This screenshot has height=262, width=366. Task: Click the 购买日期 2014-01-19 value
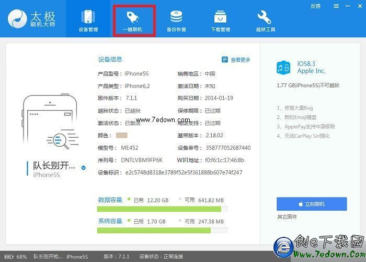(x=219, y=98)
